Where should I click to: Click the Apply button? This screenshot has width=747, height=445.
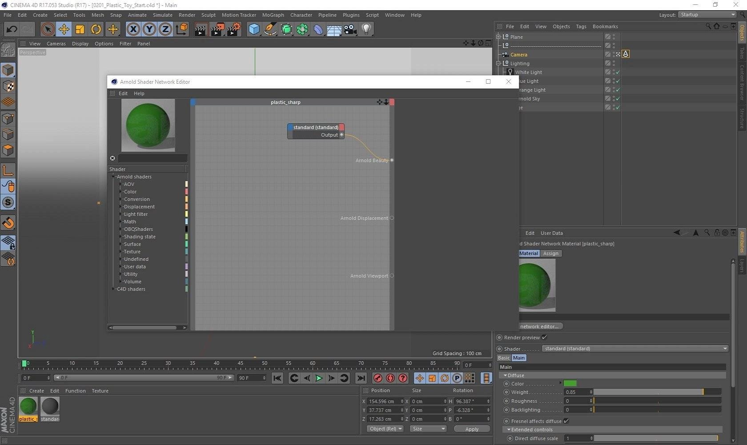pos(472,429)
